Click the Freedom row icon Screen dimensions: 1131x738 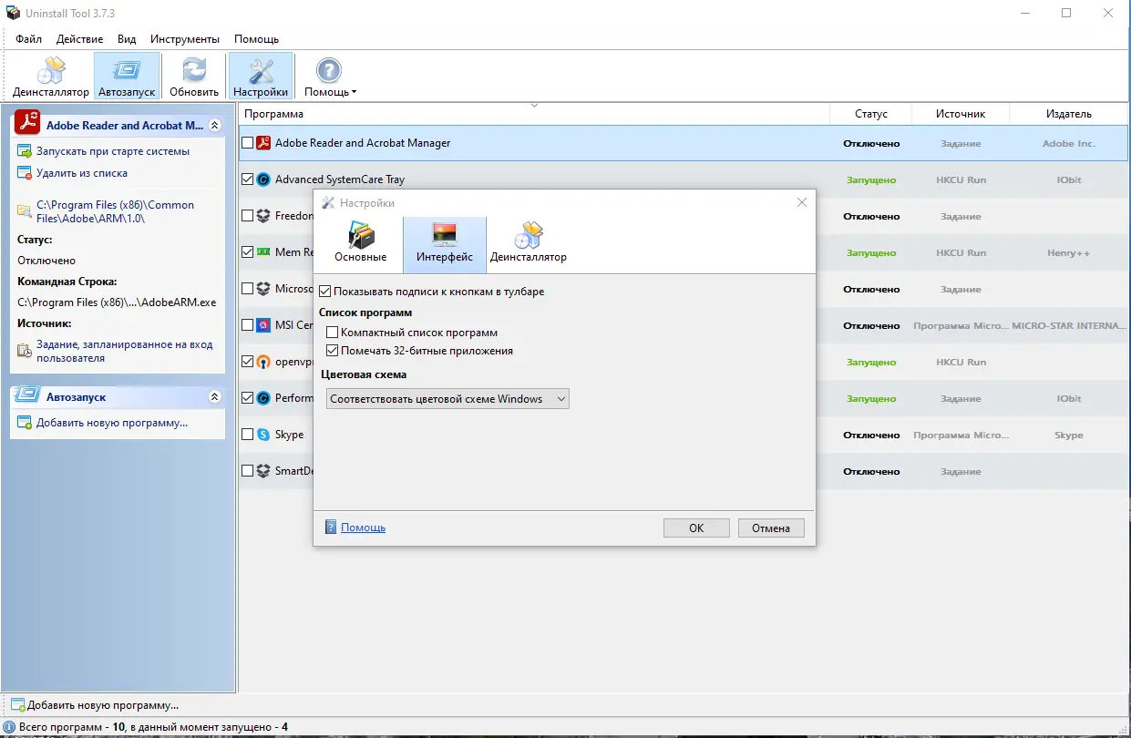coord(263,216)
